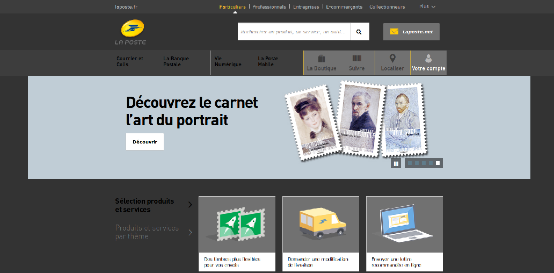
Task: Switch to E-commerçants tab
Action: click(x=344, y=7)
